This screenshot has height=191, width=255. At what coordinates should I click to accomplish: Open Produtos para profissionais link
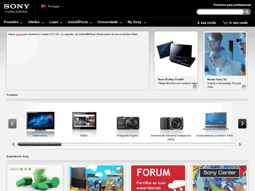tap(232, 5)
